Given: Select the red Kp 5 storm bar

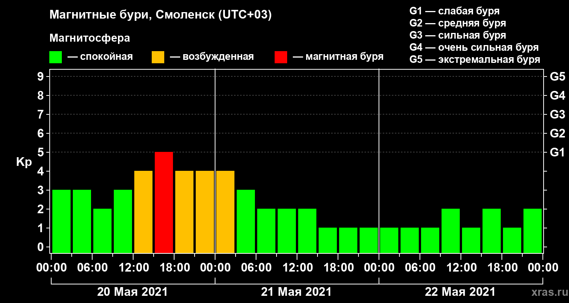Looking at the screenshot, I should point(164,202).
